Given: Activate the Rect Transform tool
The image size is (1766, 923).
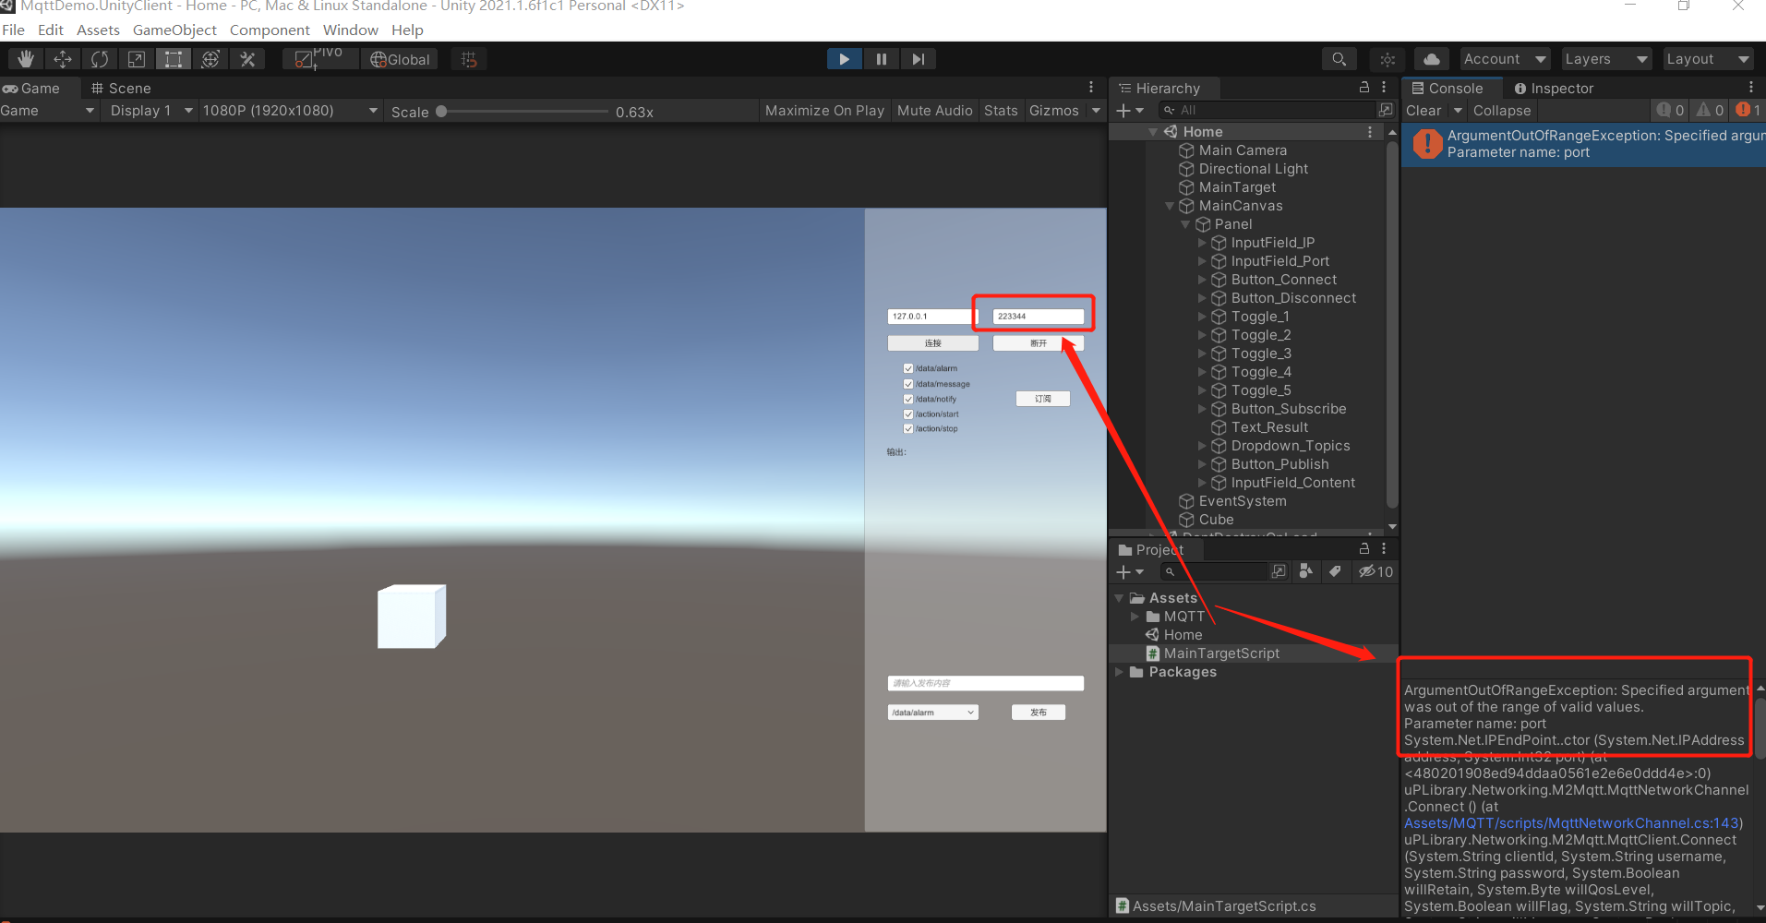Looking at the screenshot, I should 173,58.
